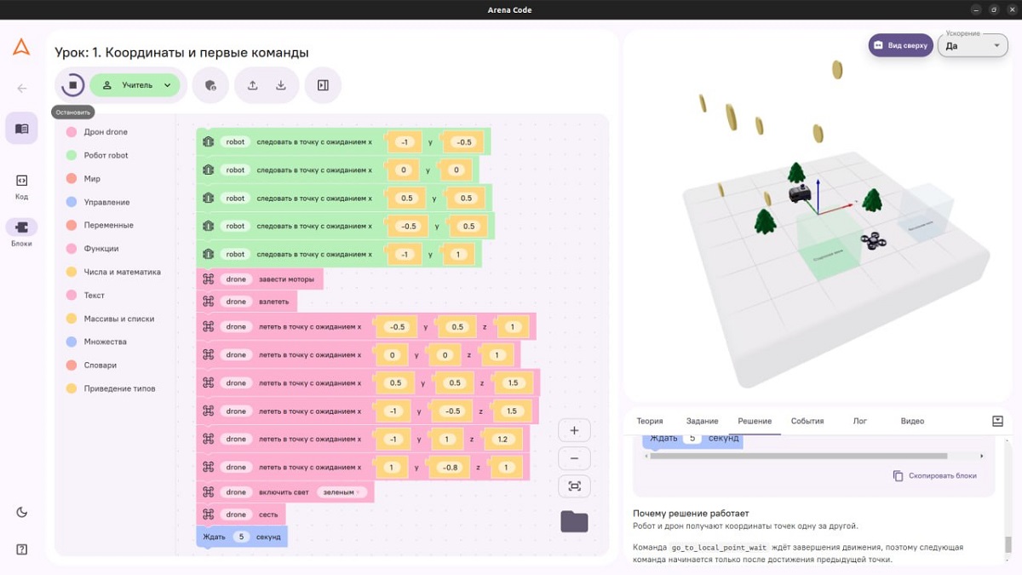The height and width of the screenshot is (575, 1022).
Task: Open the Видео tab
Action: (912, 421)
